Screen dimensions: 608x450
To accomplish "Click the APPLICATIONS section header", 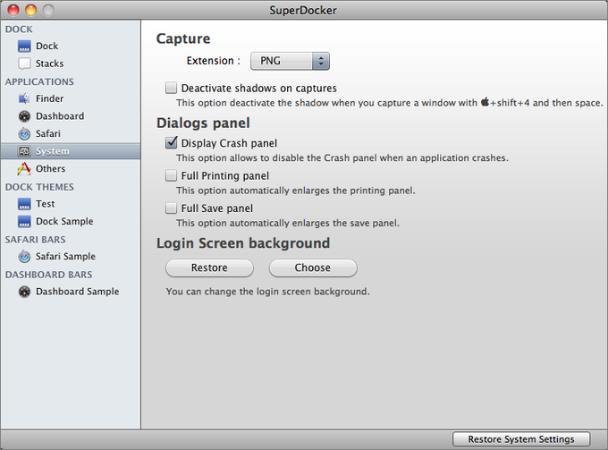I will coord(39,81).
